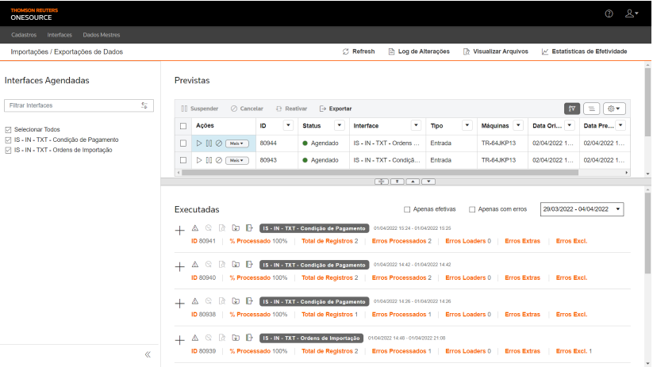Click the Previstas panel vertical scrollbar thumb
653x367 pixels.
pos(647,102)
